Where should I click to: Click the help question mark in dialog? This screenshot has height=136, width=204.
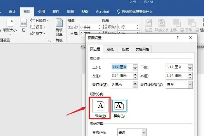[177, 38]
